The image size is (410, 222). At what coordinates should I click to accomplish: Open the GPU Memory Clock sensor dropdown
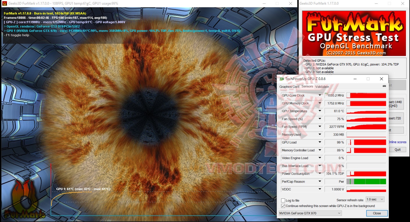[x=320, y=103]
